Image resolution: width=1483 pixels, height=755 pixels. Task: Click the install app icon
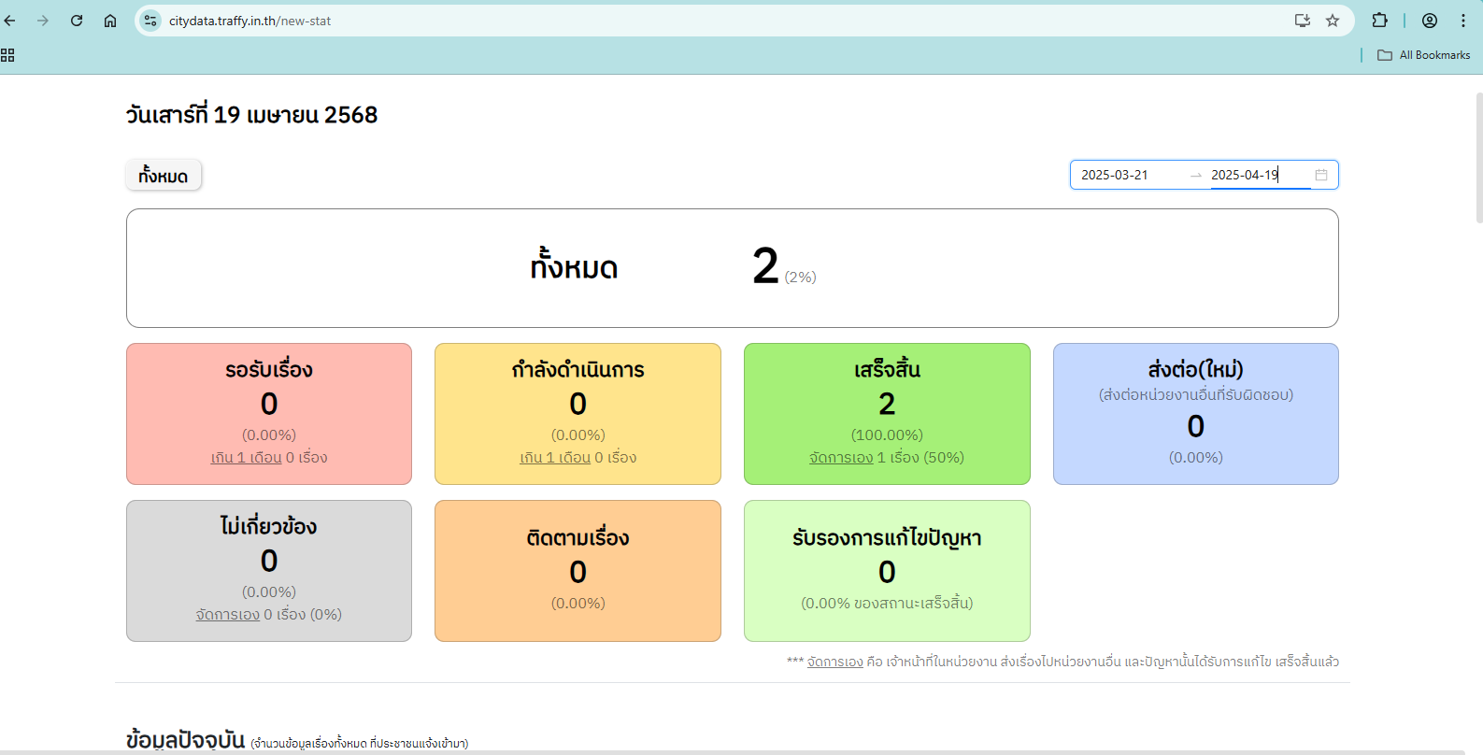click(x=1302, y=21)
